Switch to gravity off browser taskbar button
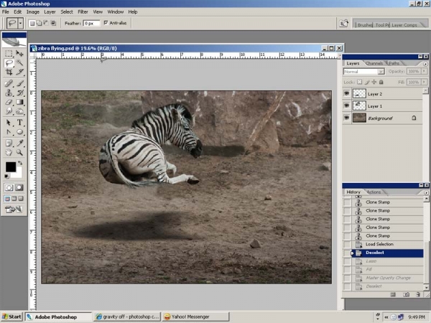This screenshot has width=431, height=323. (127, 317)
